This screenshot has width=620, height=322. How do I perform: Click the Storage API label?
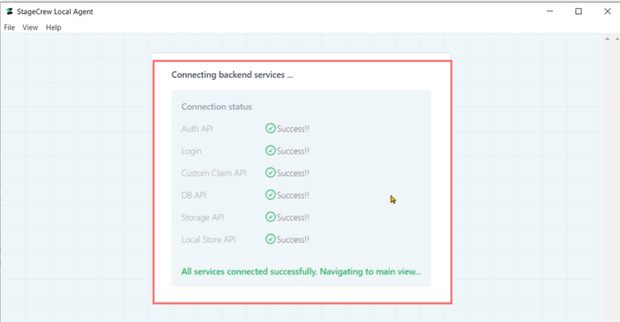click(203, 217)
